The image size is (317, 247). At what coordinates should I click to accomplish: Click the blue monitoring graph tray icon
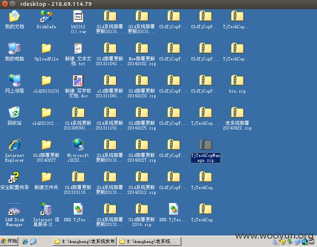click(x=304, y=242)
